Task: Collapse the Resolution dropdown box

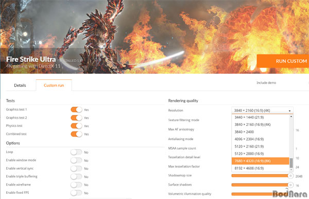Action: pyautogui.click(x=262, y=110)
